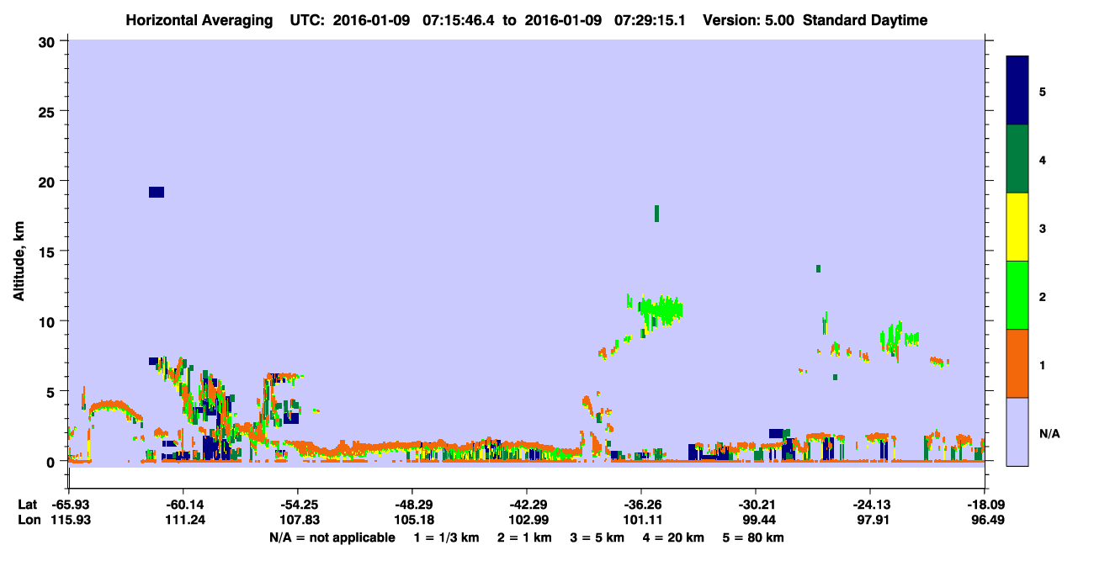Click the longitude value 111.24
Viewport: 1094px width, 561px height.
[183, 521]
